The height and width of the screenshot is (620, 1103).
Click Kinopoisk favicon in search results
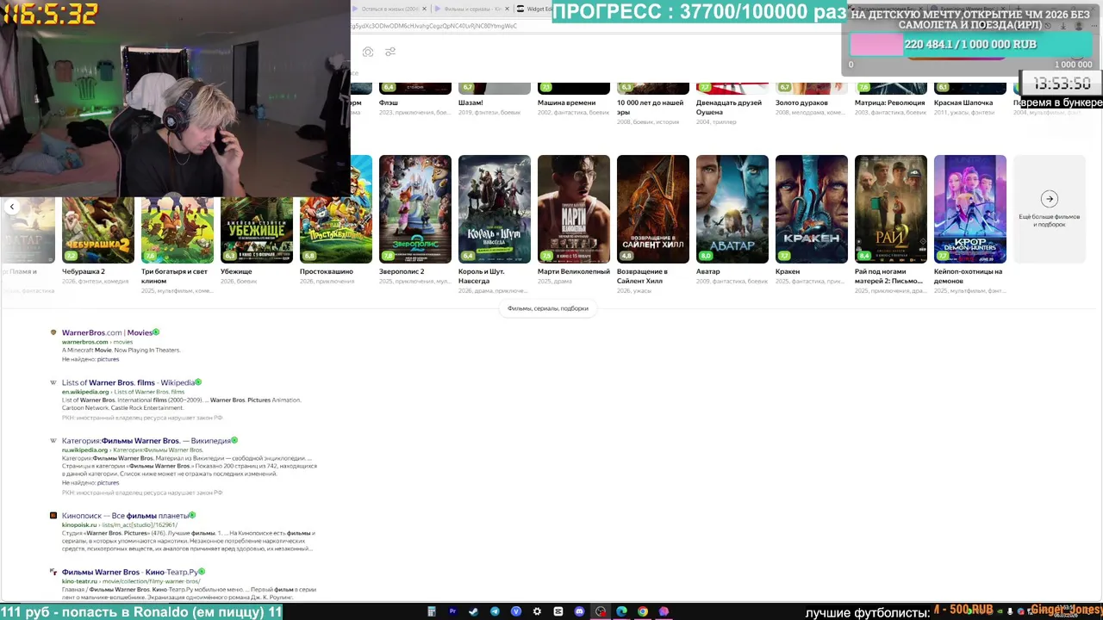(53, 516)
